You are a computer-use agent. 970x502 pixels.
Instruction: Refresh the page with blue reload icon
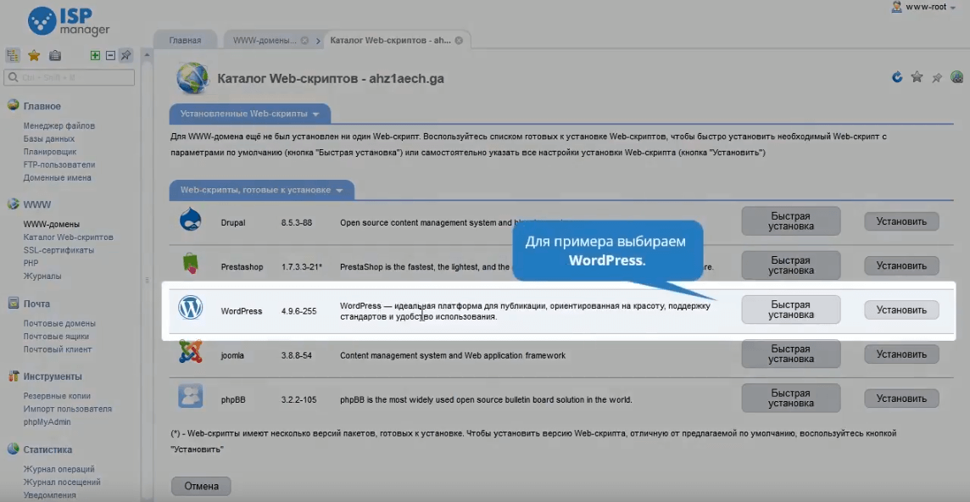897,77
